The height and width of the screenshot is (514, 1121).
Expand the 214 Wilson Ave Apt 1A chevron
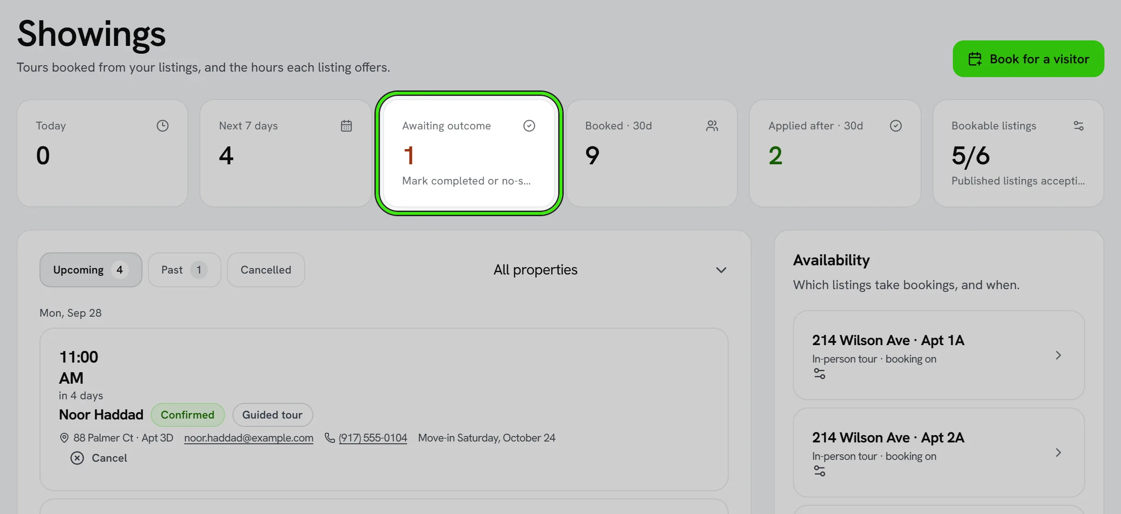pyautogui.click(x=1059, y=355)
